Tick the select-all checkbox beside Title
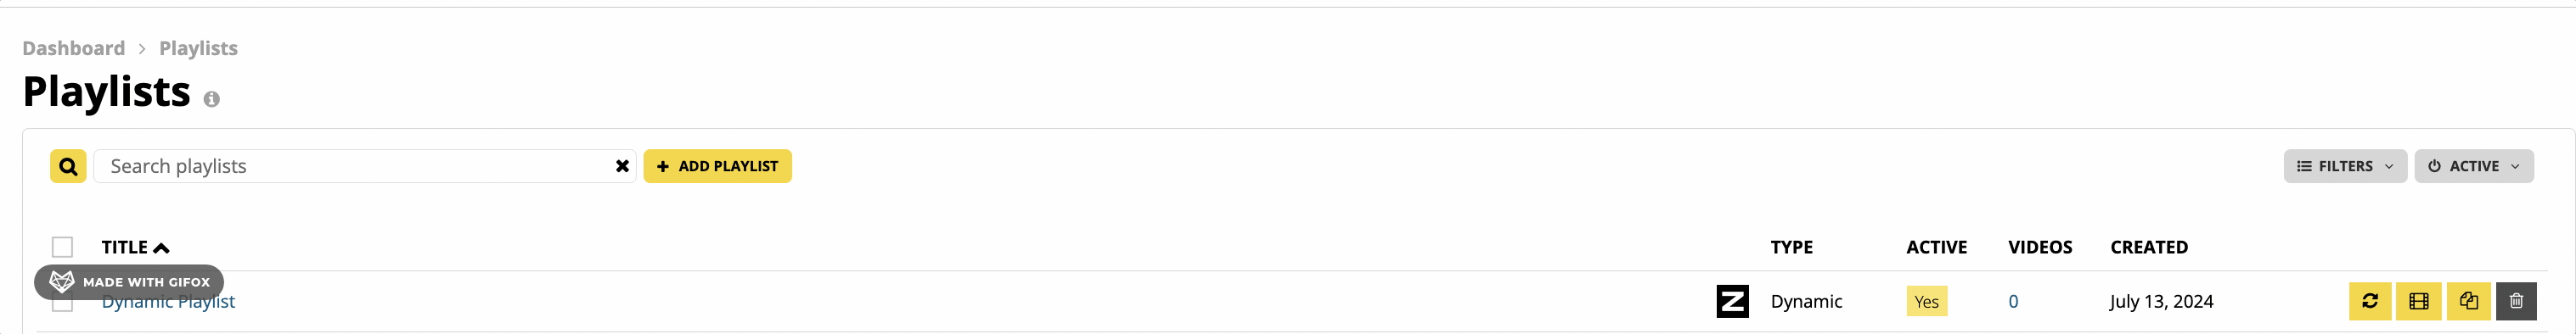Viewport: 2576px width, 334px height. [62, 248]
